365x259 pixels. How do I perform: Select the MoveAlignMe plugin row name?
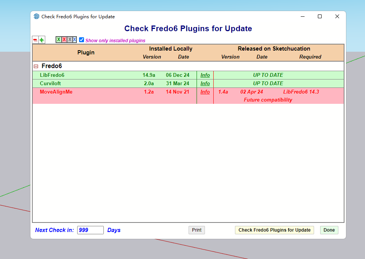(56, 92)
